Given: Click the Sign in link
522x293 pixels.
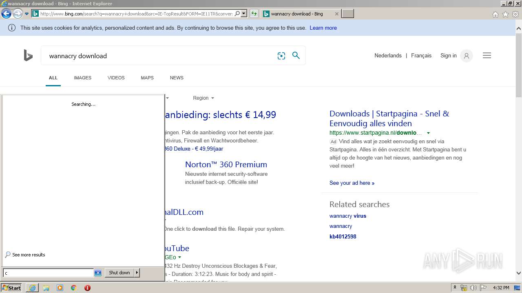Looking at the screenshot, I should click(448, 56).
